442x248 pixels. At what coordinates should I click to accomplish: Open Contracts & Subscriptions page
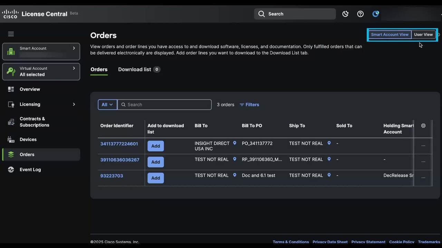click(x=34, y=122)
